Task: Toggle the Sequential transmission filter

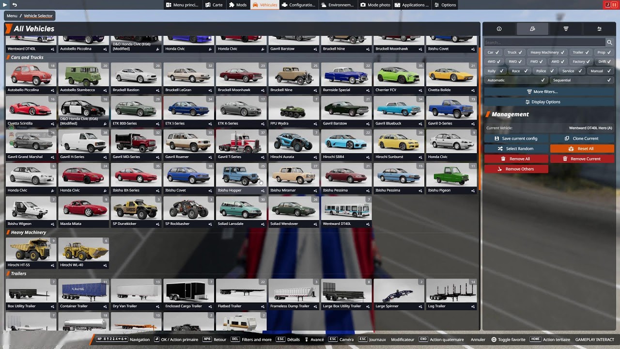Action: 582,80
